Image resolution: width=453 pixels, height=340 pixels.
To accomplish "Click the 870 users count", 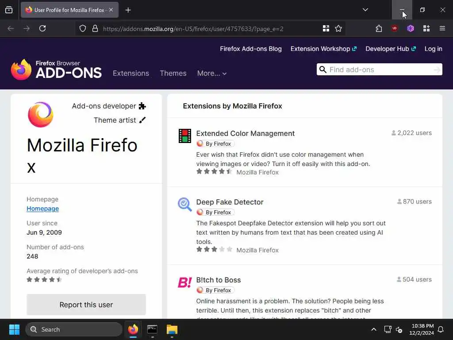I will (414, 201).
